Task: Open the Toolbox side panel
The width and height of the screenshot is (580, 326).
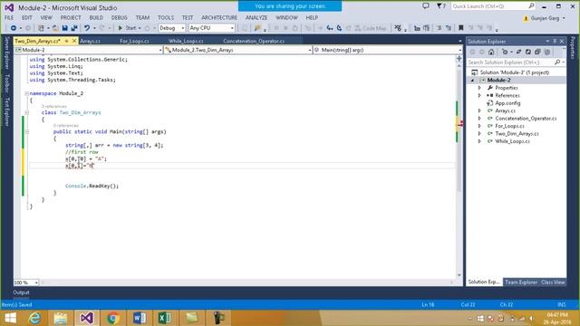Action: coord(6,84)
